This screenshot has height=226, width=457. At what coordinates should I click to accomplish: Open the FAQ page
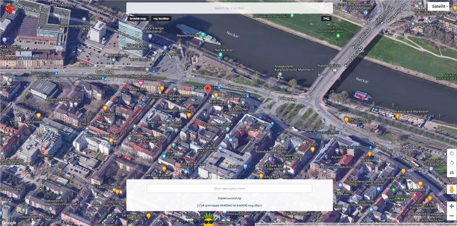[x=326, y=18]
